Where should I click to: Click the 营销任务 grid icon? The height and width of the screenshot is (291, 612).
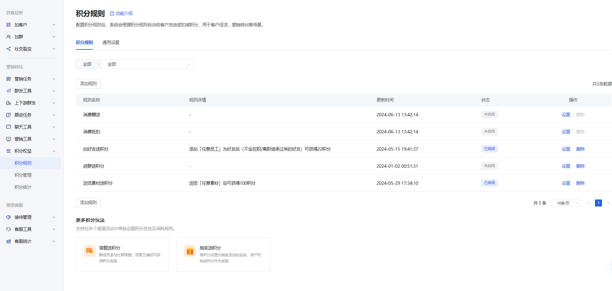(8, 79)
